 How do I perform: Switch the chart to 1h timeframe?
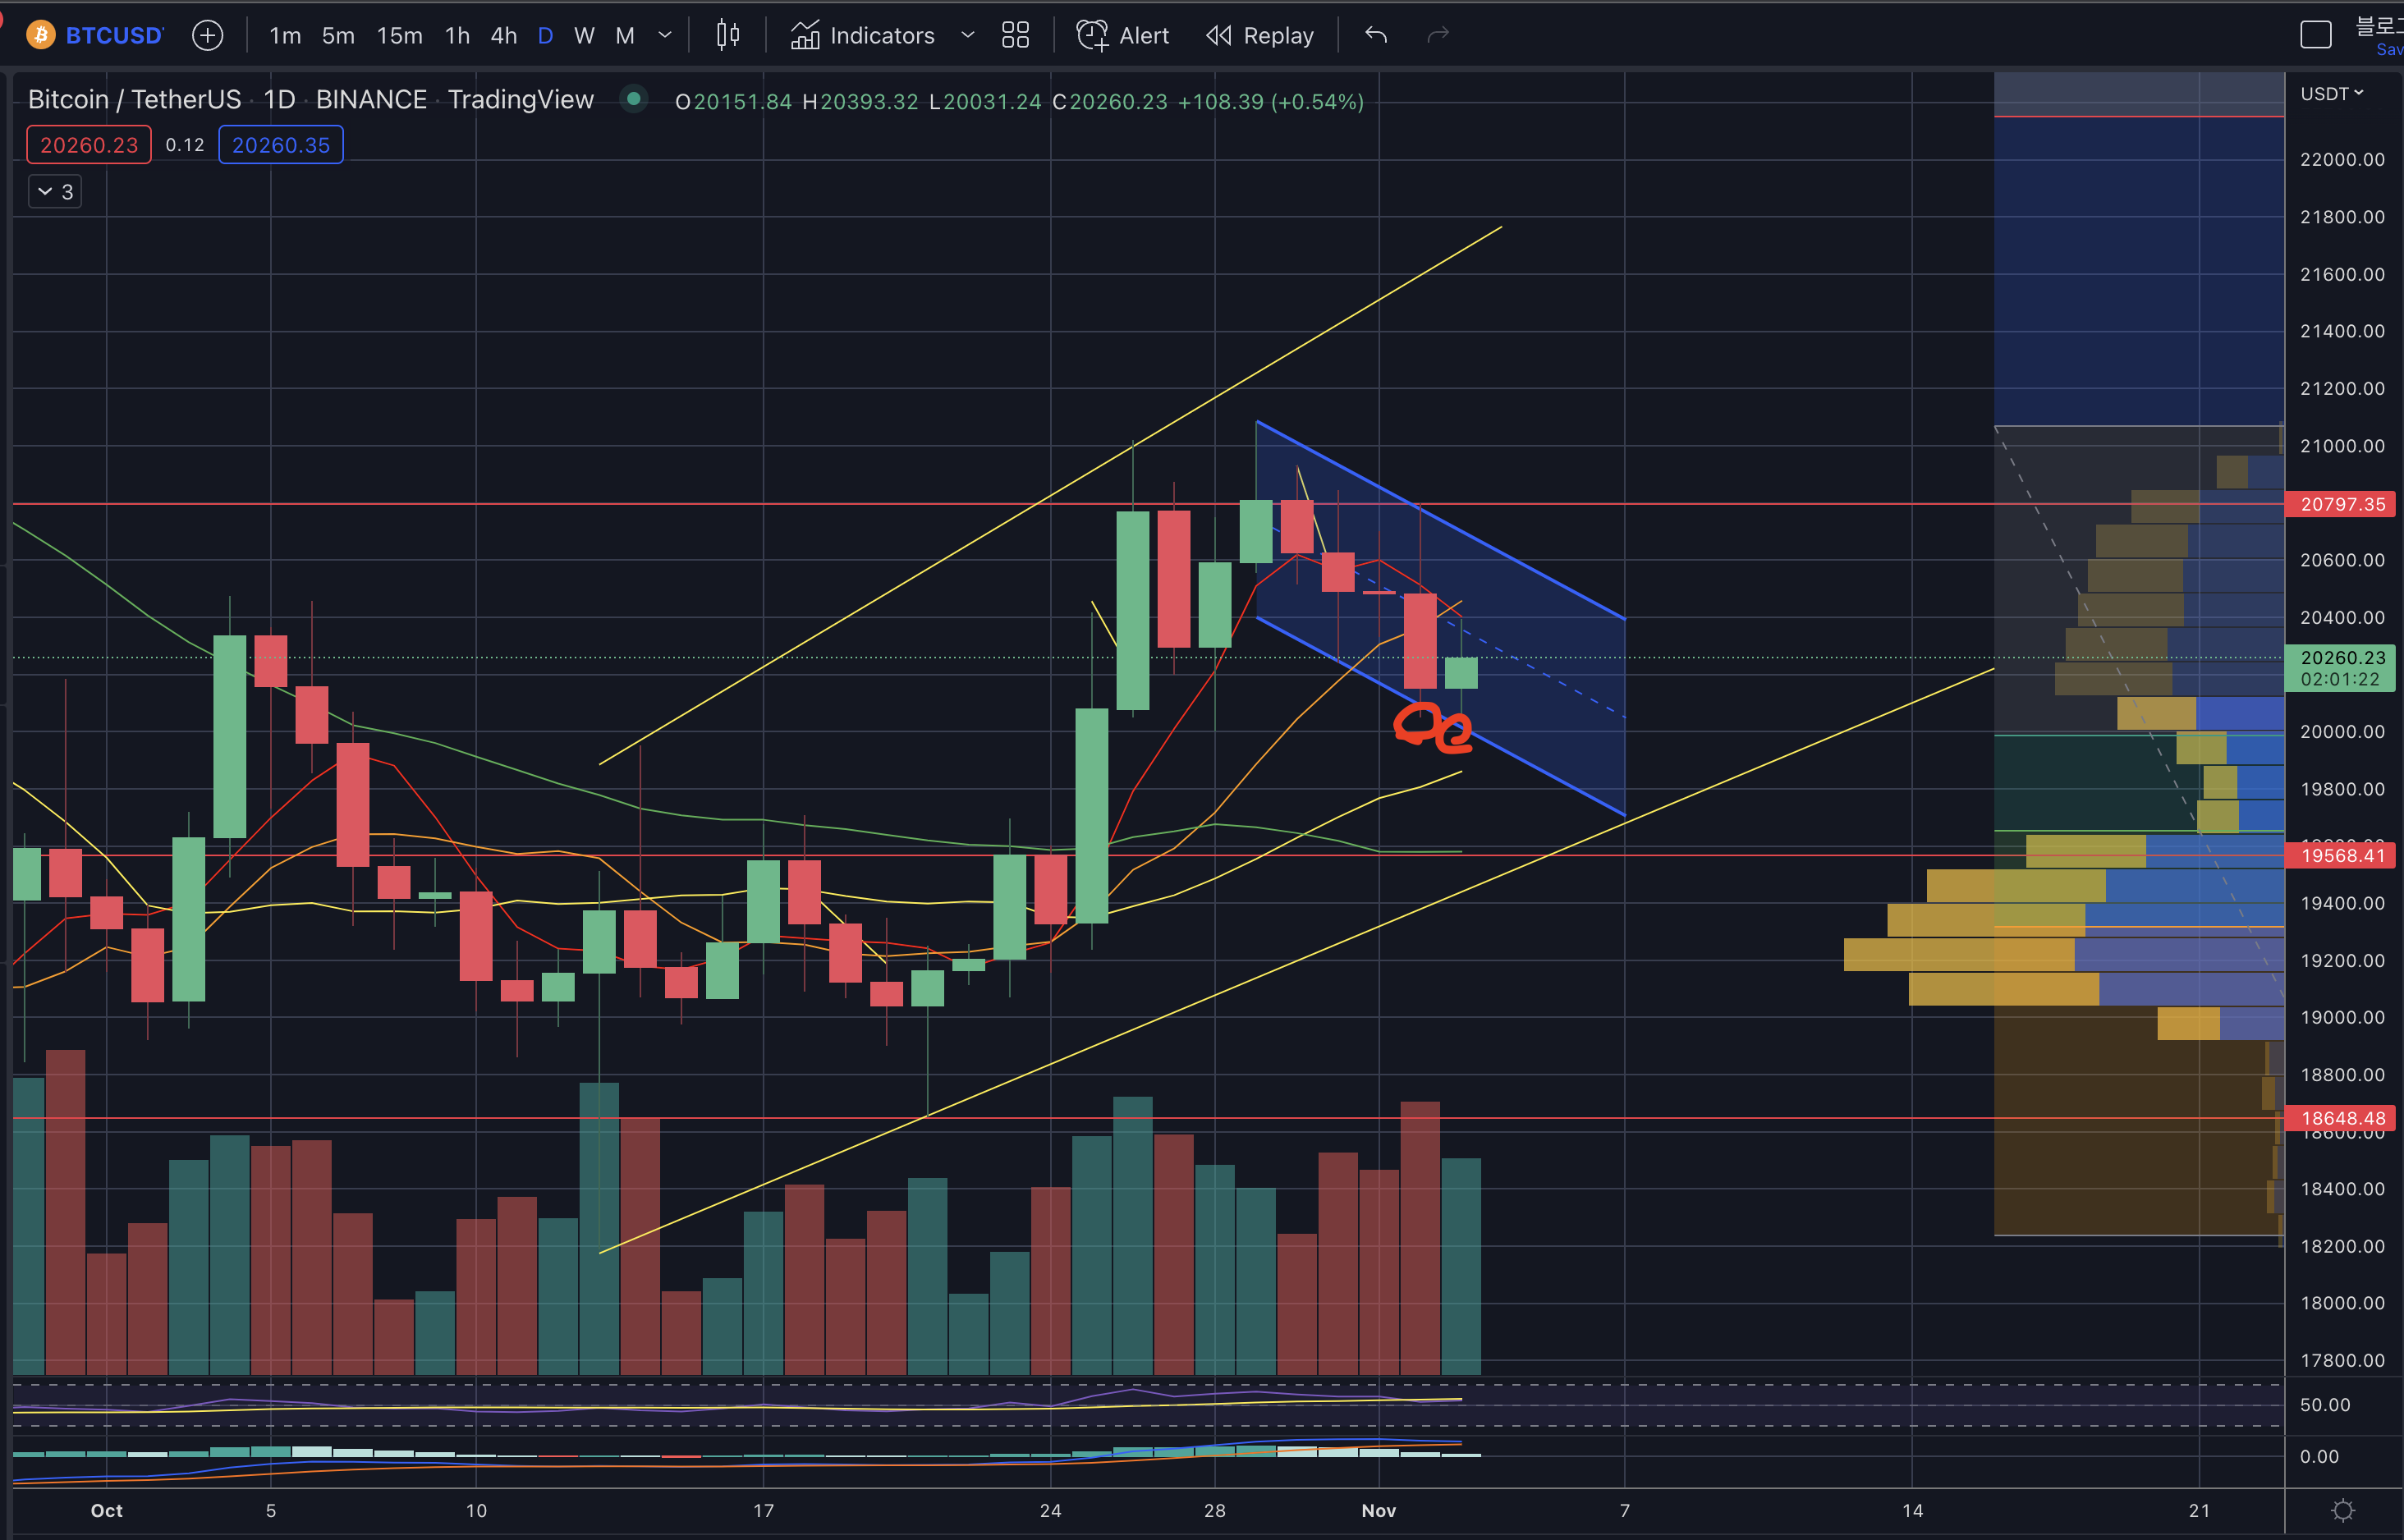click(457, 36)
